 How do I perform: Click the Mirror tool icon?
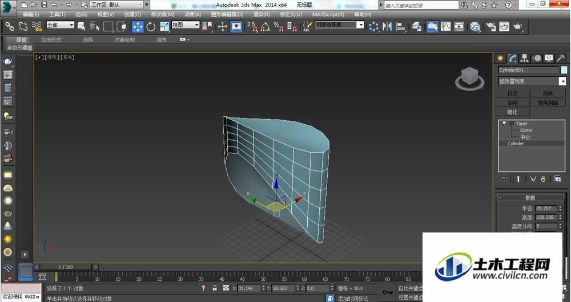pos(387,26)
